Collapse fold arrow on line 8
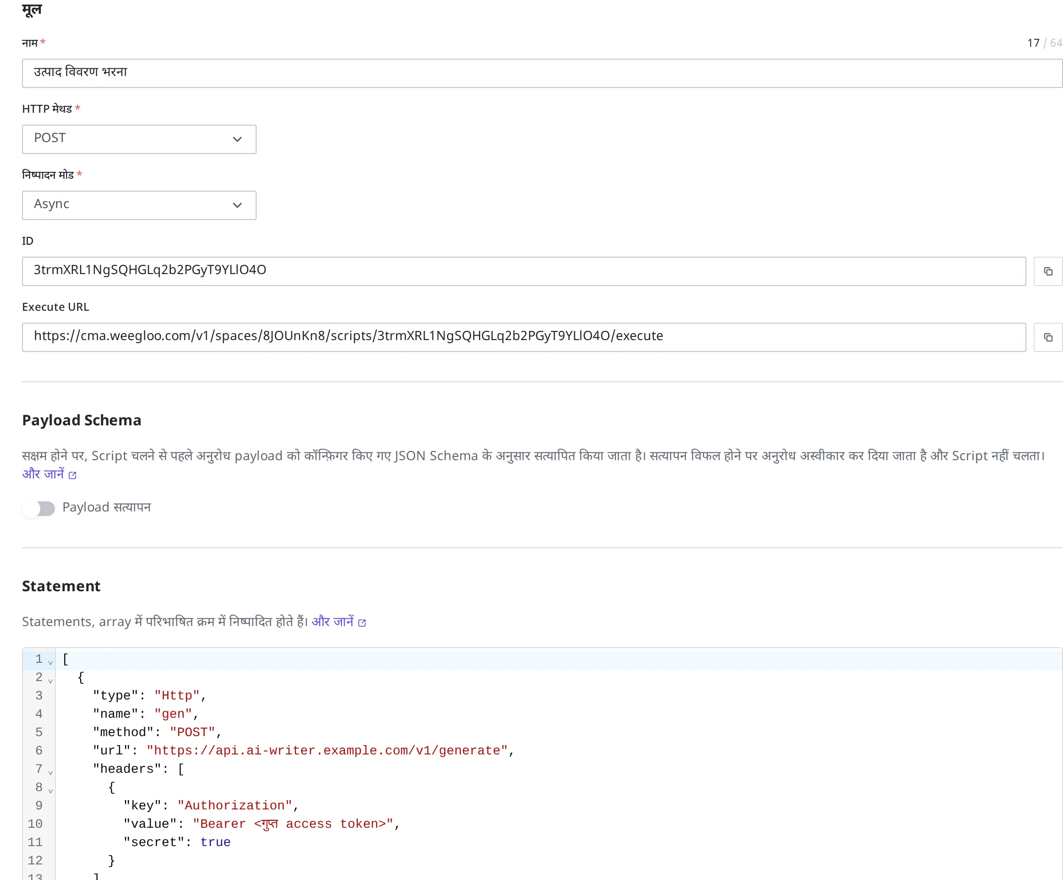The image size is (1063, 880). pyautogui.click(x=50, y=790)
